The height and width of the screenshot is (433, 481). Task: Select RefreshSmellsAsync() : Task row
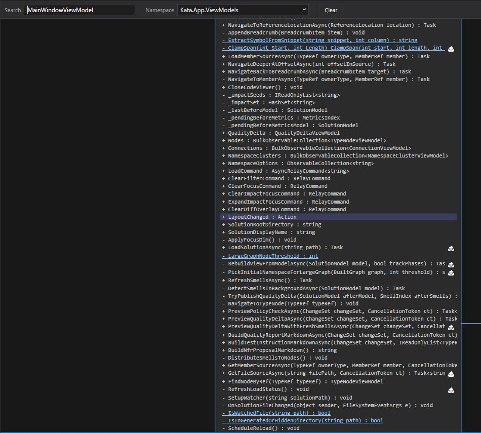(x=267, y=281)
